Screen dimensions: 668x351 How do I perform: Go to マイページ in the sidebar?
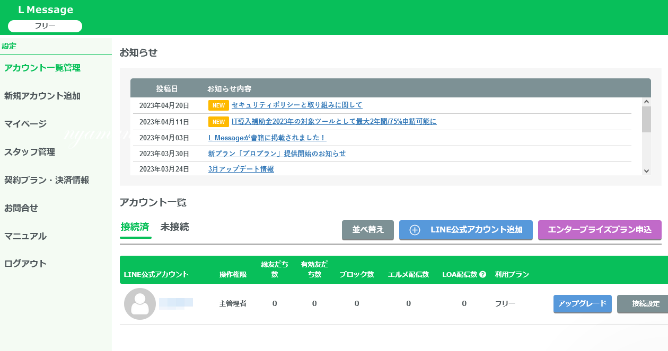(x=25, y=124)
